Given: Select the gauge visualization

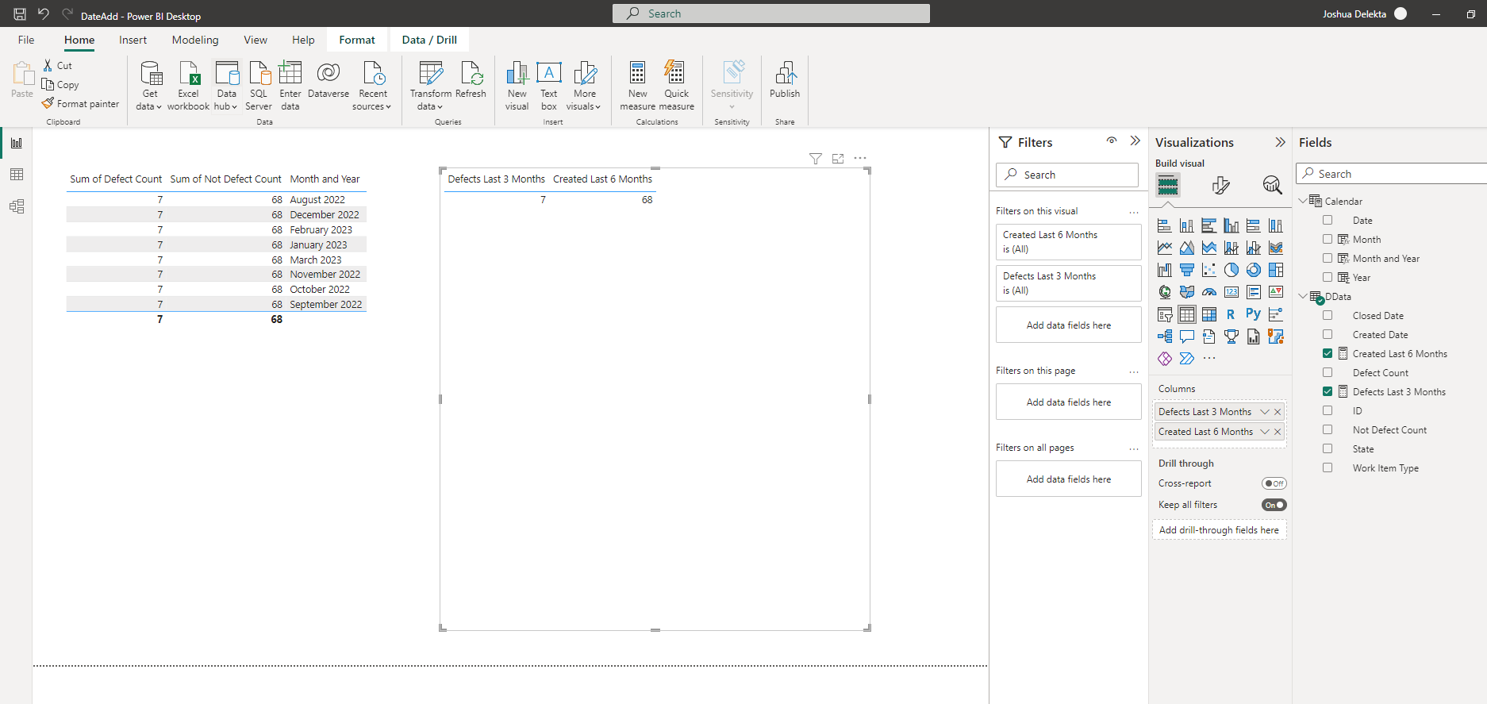Looking at the screenshot, I should click(1208, 292).
